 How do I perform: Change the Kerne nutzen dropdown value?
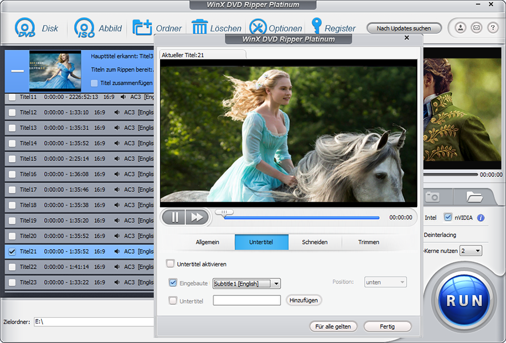tap(471, 250)
